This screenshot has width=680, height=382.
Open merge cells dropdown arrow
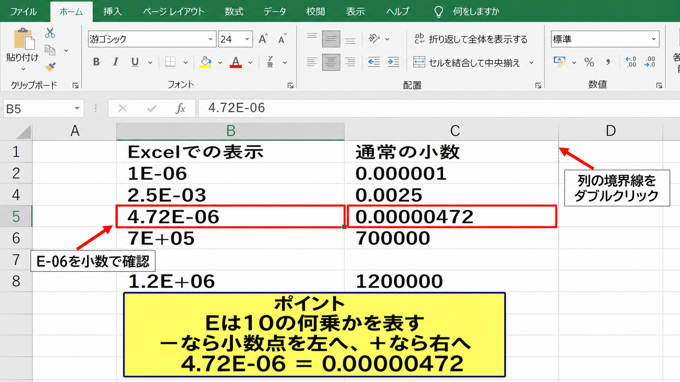pyautogui.click(x=531, y=63)
